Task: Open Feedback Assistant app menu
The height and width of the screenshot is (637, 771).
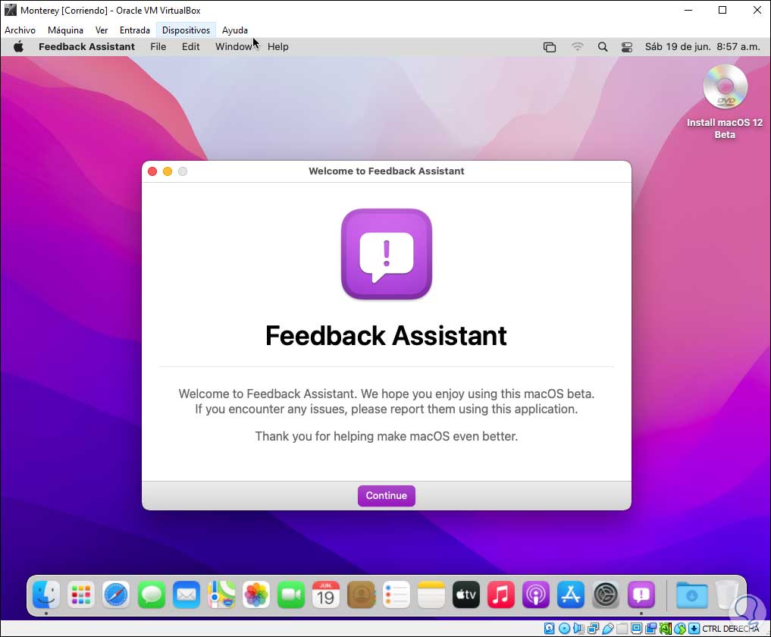Action: tap(86, 47)
